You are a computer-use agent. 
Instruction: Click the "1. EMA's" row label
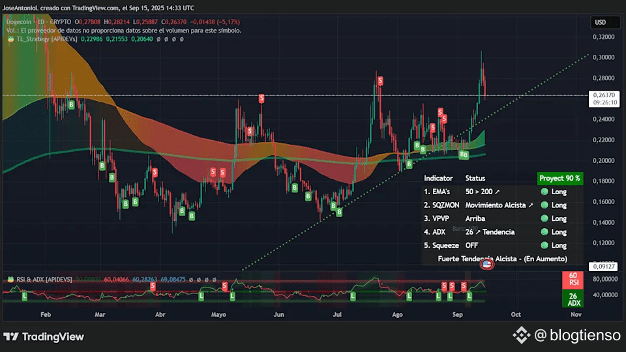(437, 192)
